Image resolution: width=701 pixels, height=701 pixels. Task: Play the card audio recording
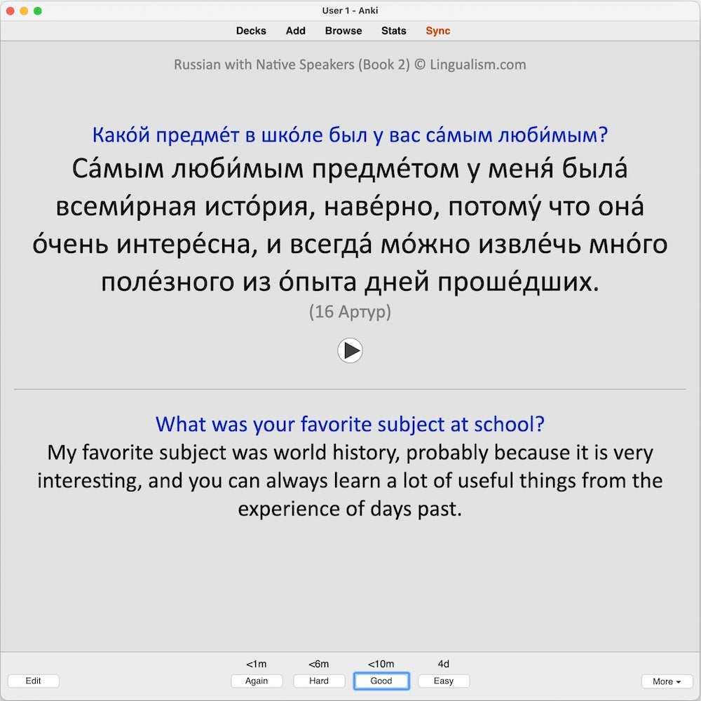pos(350,350)
